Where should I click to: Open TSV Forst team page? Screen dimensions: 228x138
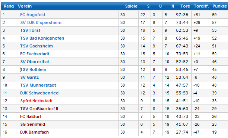coord(30,30)
